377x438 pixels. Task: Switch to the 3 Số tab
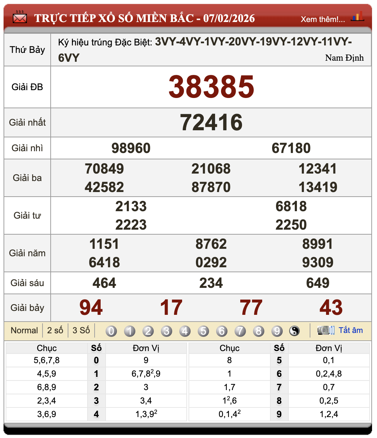[81, 330]
